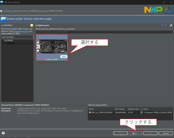The height and width of the screenshot is (138, 174).
Task: Click the SDK import folder icon
Action: tap(168, 11)
